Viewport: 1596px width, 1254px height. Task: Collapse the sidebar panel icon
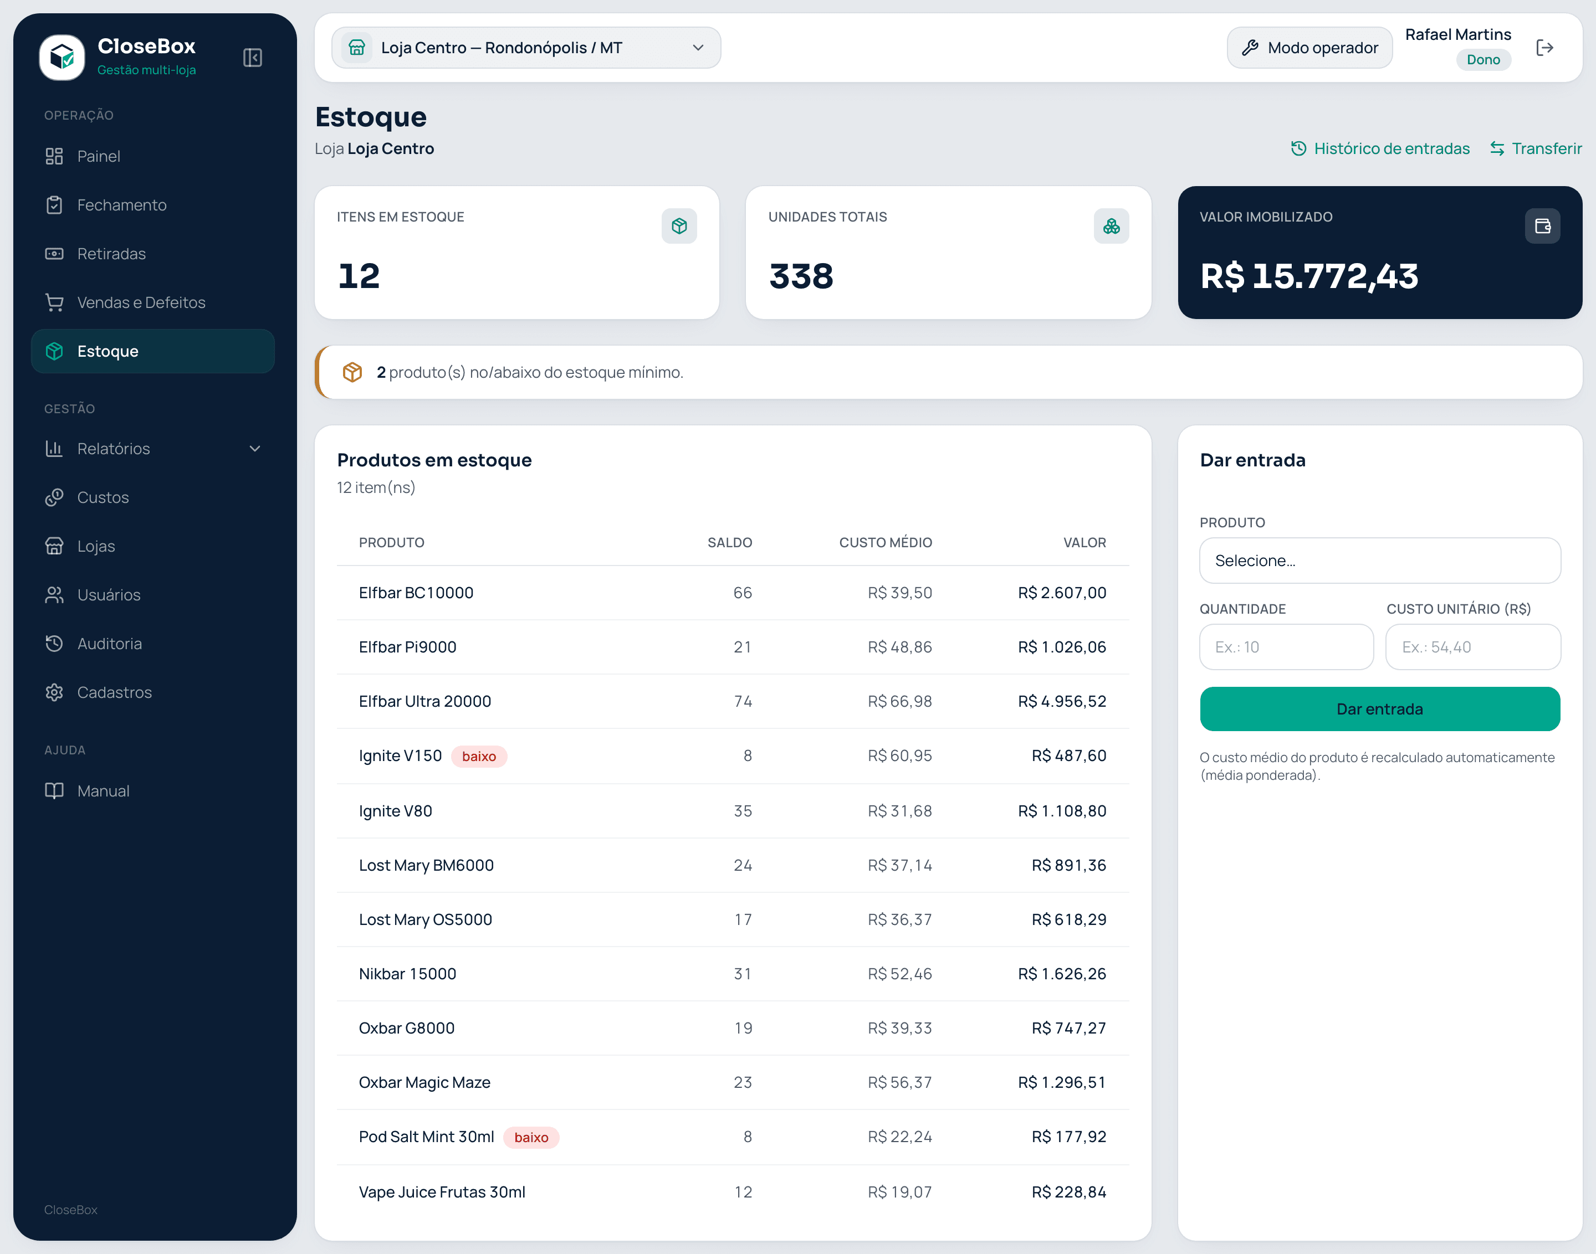tap(253, 57)
